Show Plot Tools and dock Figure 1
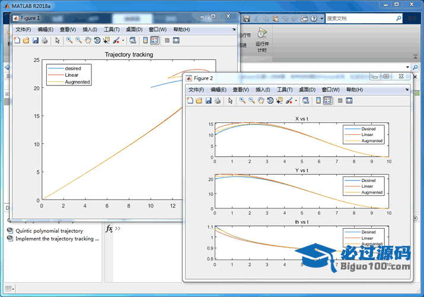This screenshot has width=424, height=297. pyautogui.click(x=176, y=40)
